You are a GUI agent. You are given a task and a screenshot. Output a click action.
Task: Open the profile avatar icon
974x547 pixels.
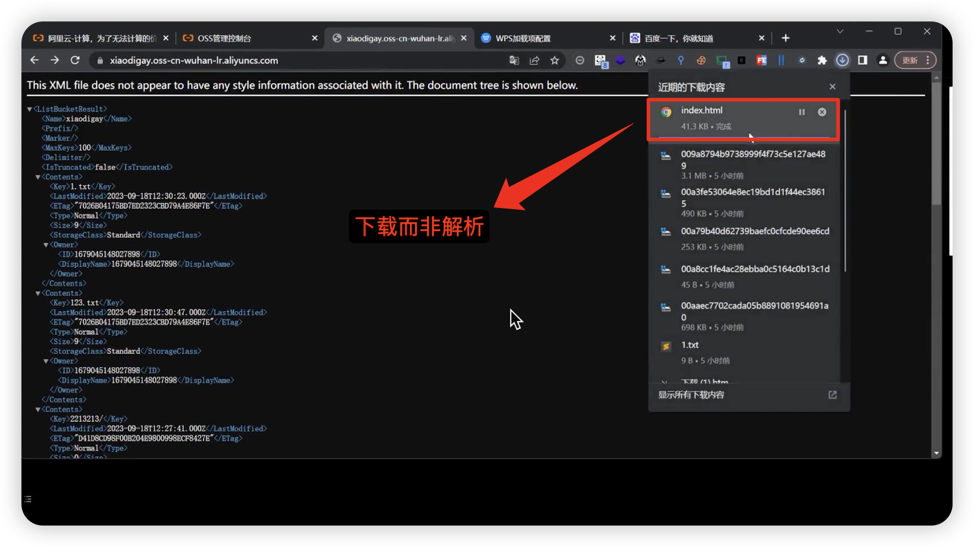pyautogui.click(x=883, y=60)
